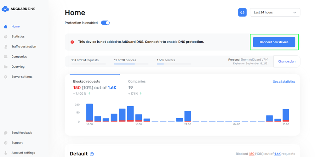Viewport: 315px width, 157px height.
Task: Select the Blocked requests tab
Action: pyautogui.click(x=94, y=87)
